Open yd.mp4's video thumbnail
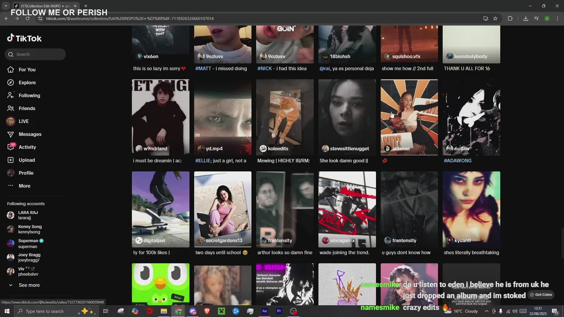 223,117
